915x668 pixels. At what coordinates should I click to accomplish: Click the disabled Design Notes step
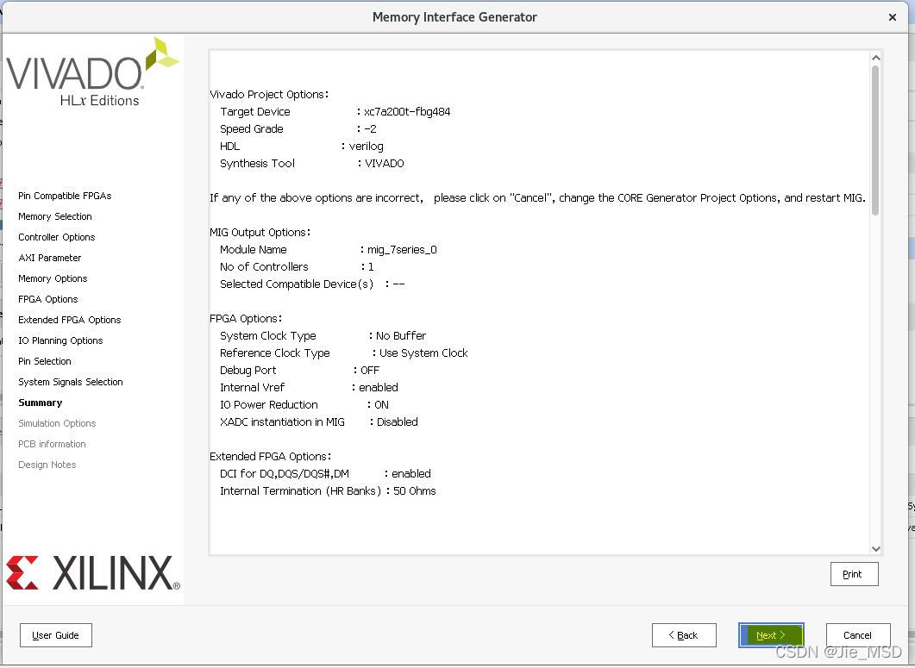[47, 465]
